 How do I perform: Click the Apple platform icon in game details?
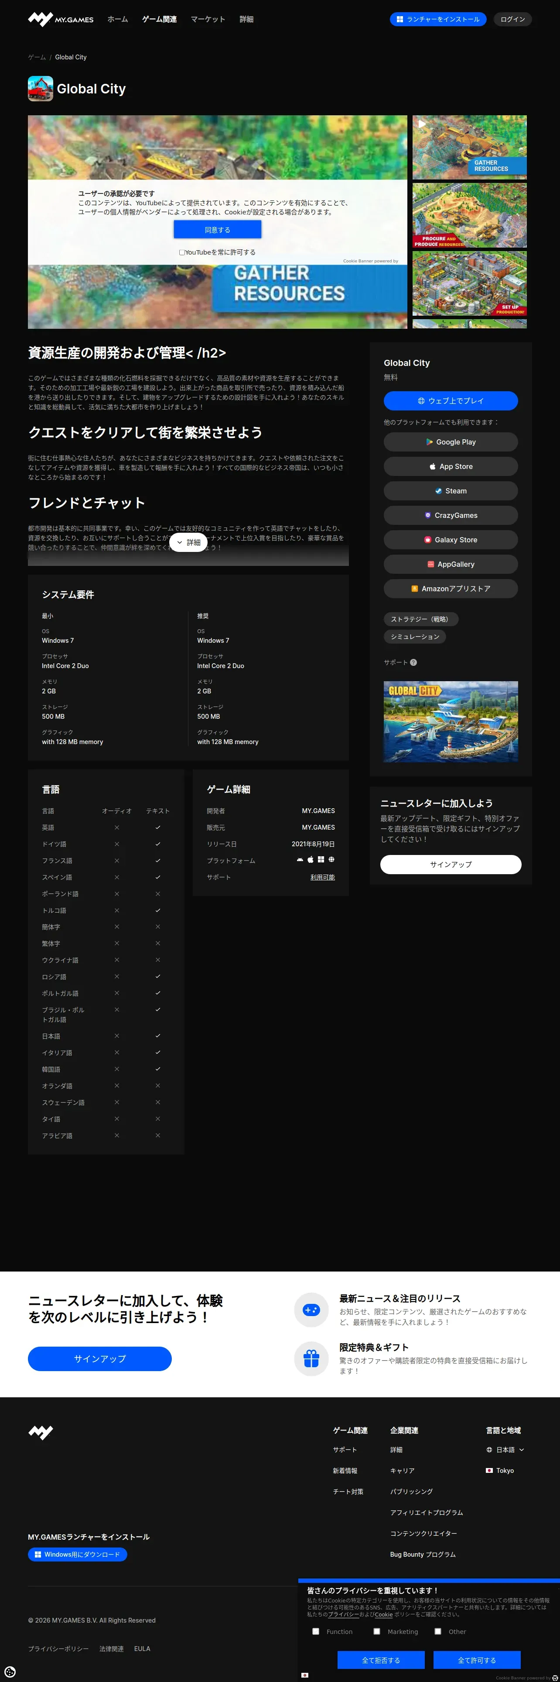311,860
